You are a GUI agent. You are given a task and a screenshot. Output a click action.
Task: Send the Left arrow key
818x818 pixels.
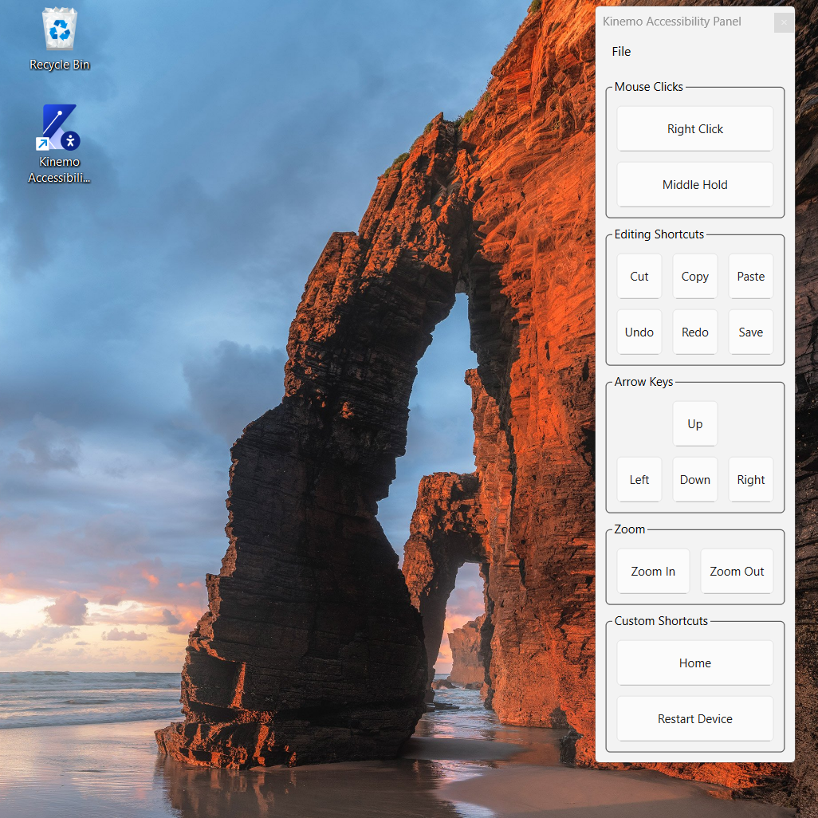tap(639, 479)
